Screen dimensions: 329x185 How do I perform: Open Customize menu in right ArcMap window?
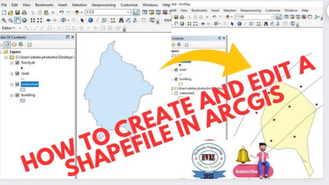tap(272, 10)
